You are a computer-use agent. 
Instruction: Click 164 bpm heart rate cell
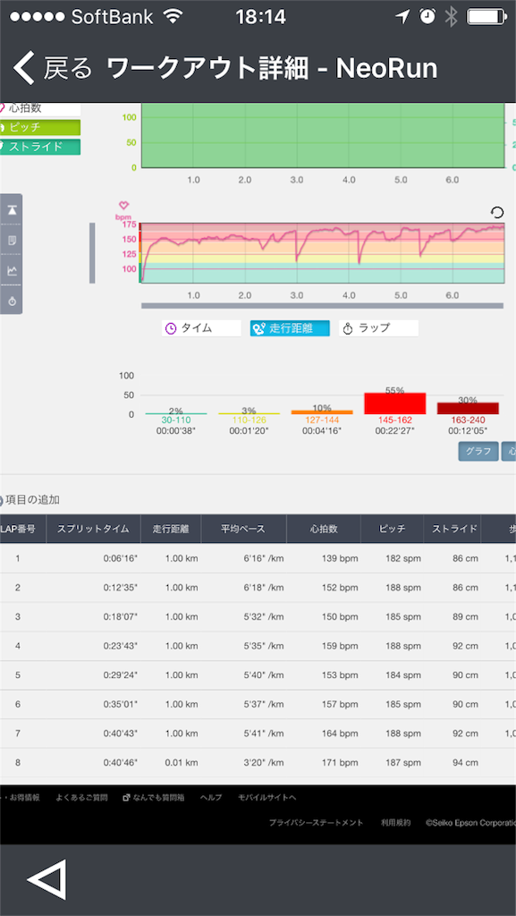[340, 734]
